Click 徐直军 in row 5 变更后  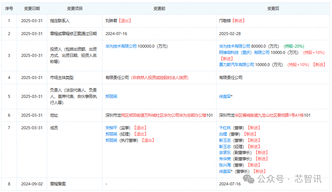click(225, 96)
